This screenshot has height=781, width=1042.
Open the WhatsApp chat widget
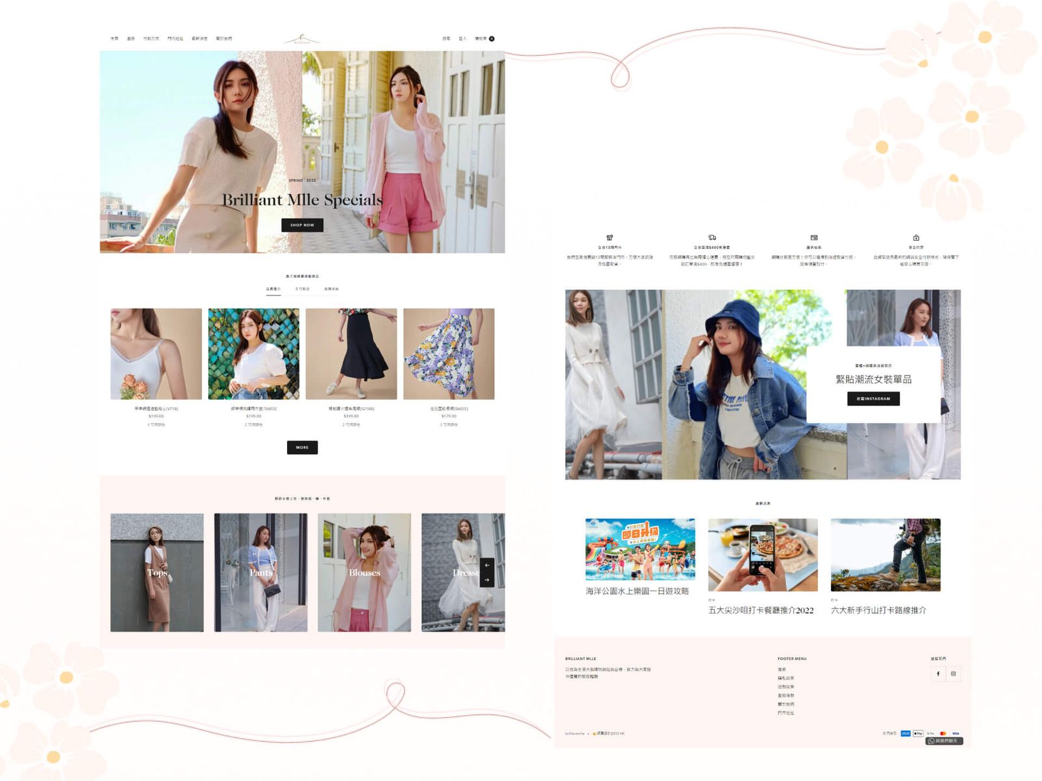click(944, 741)
